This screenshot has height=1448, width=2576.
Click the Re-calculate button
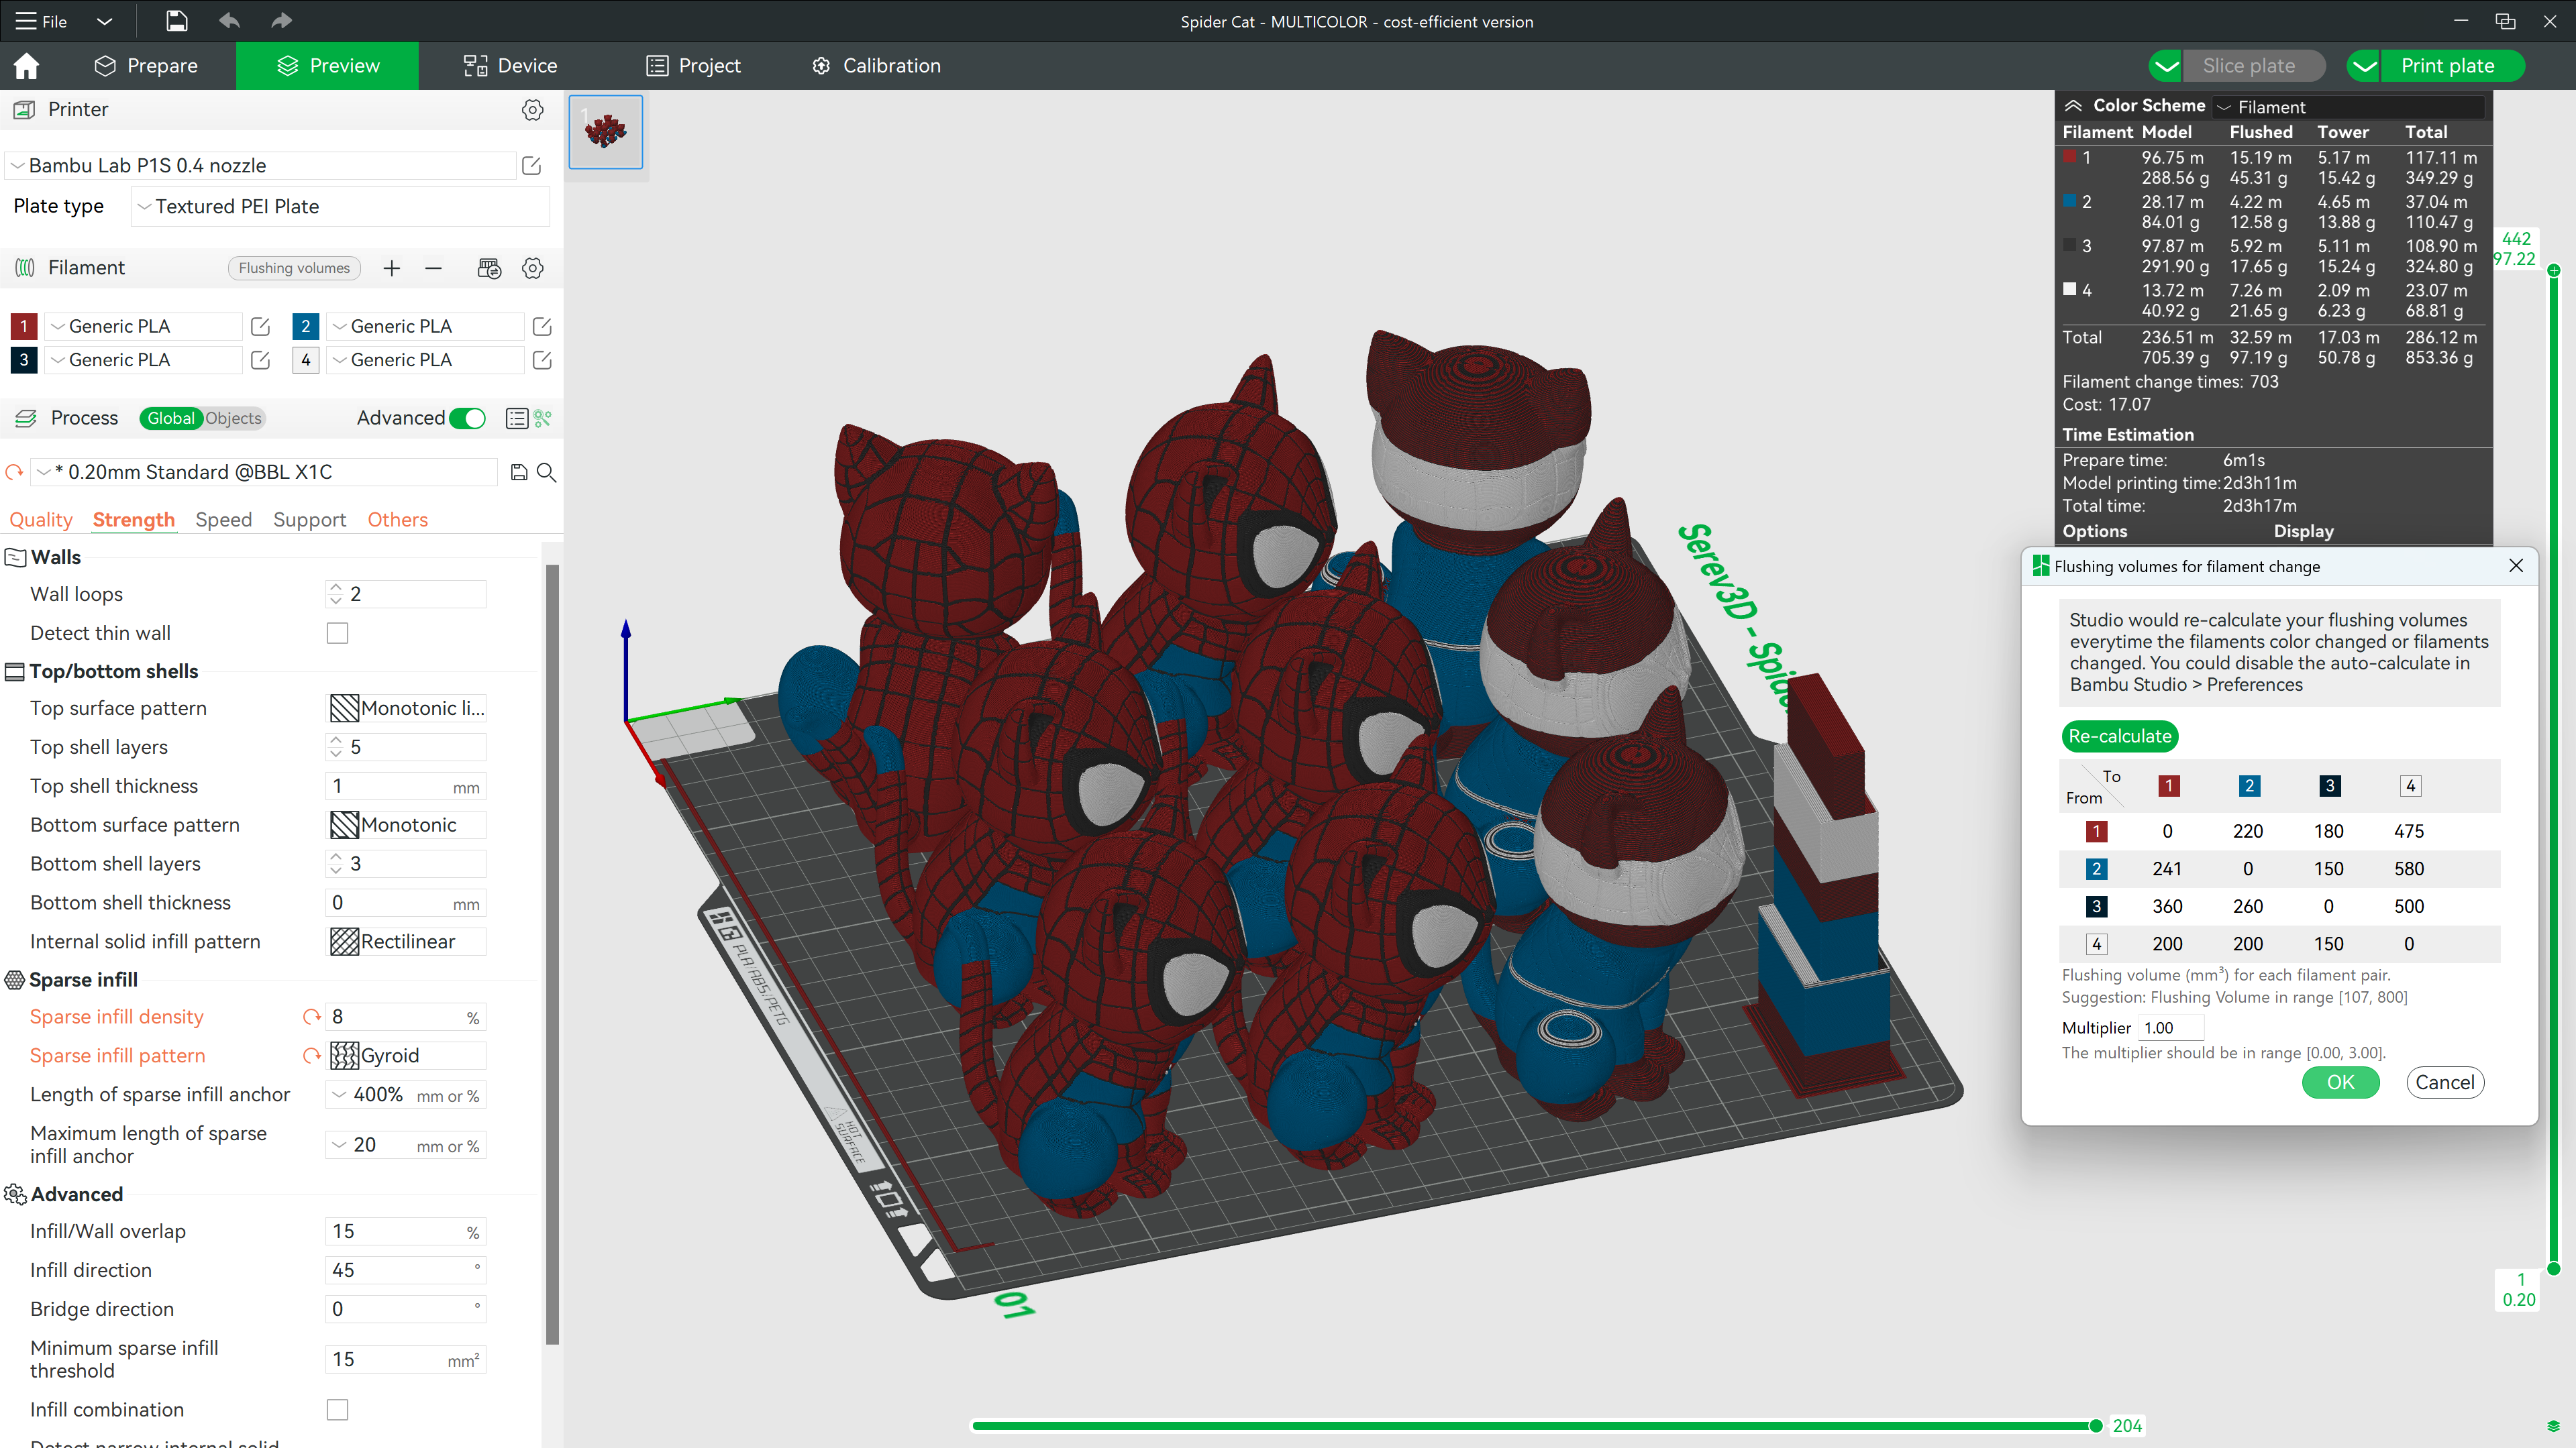click(2120, 736)
